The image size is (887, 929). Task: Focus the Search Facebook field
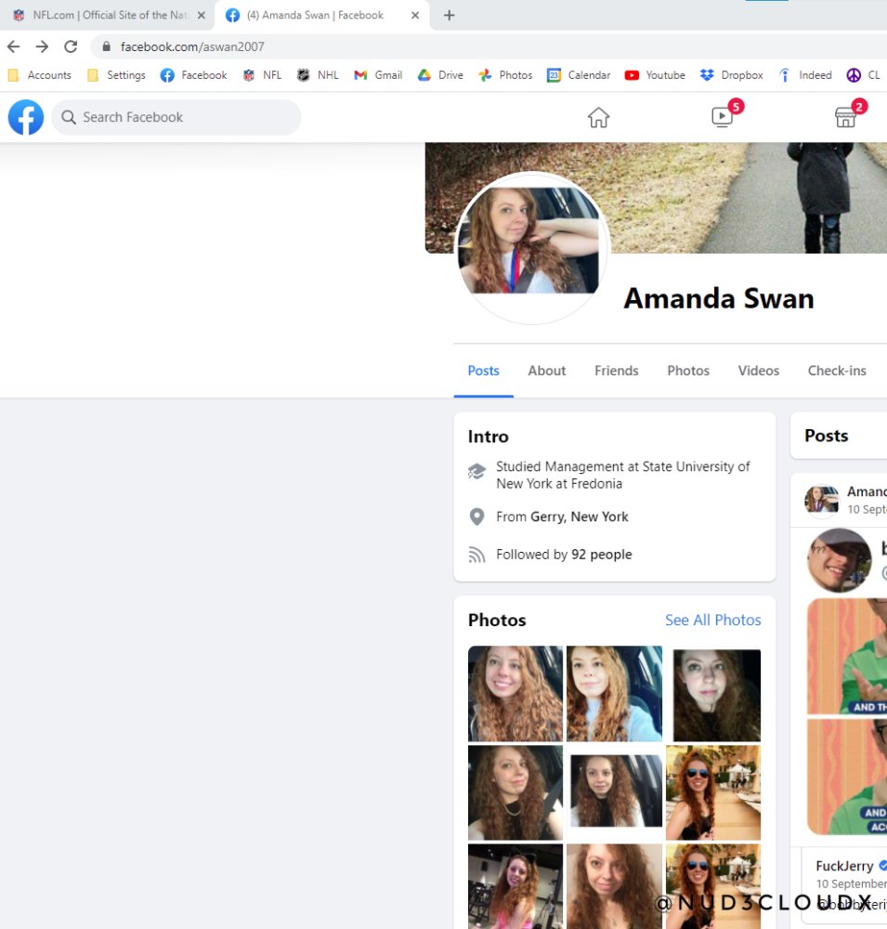pos(176,117)
